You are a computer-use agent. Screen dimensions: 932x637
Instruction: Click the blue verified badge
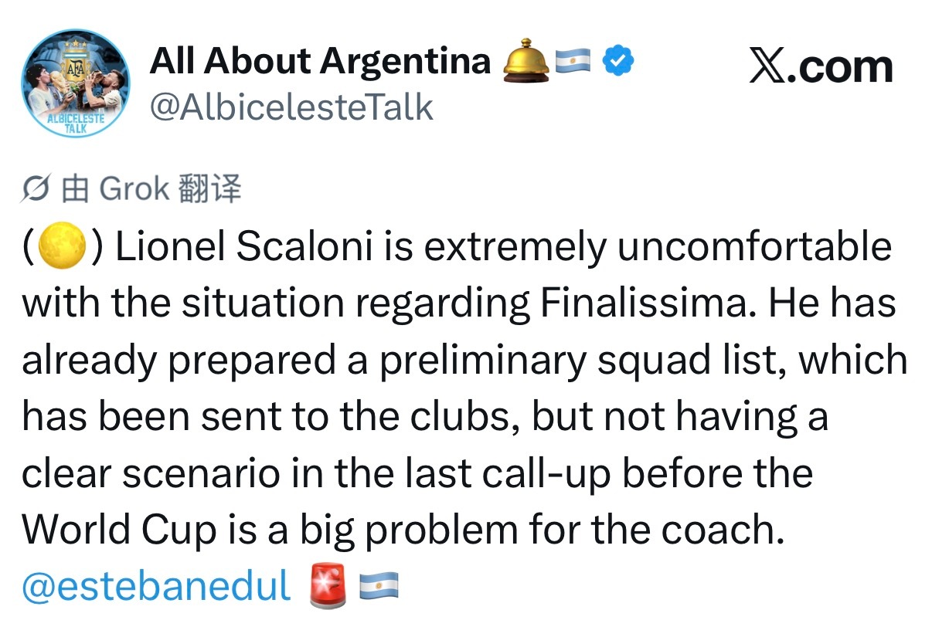617,61
